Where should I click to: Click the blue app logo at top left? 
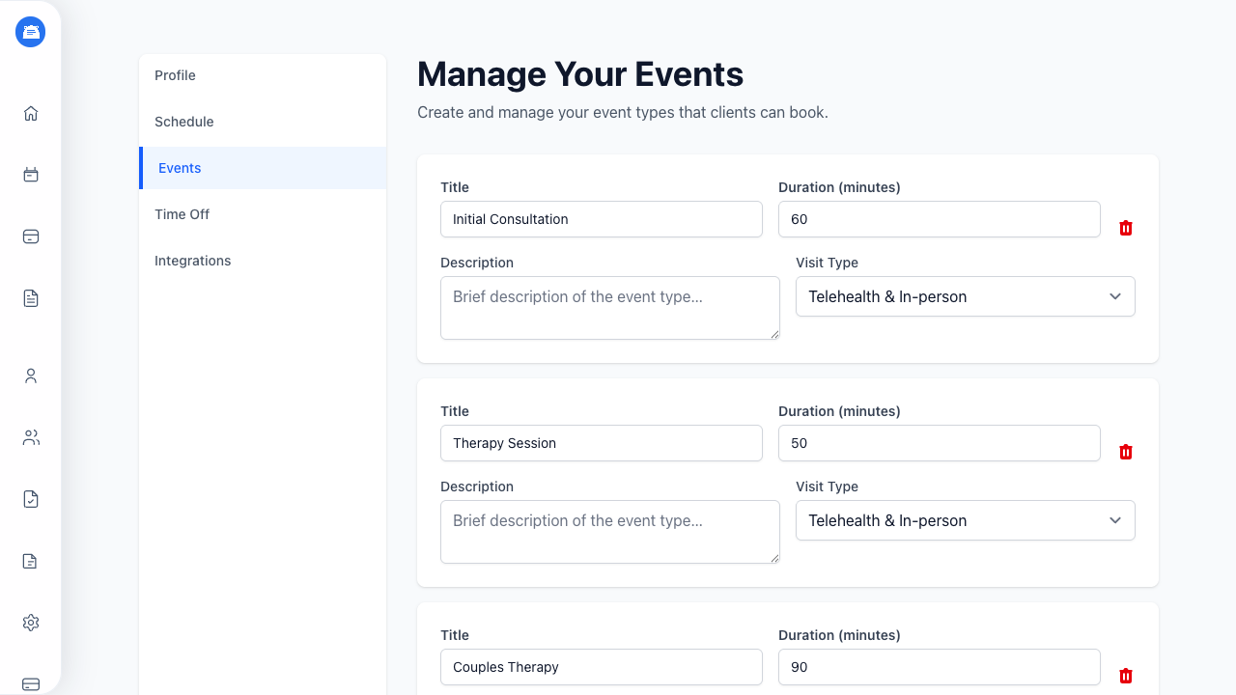click(30, 31)
